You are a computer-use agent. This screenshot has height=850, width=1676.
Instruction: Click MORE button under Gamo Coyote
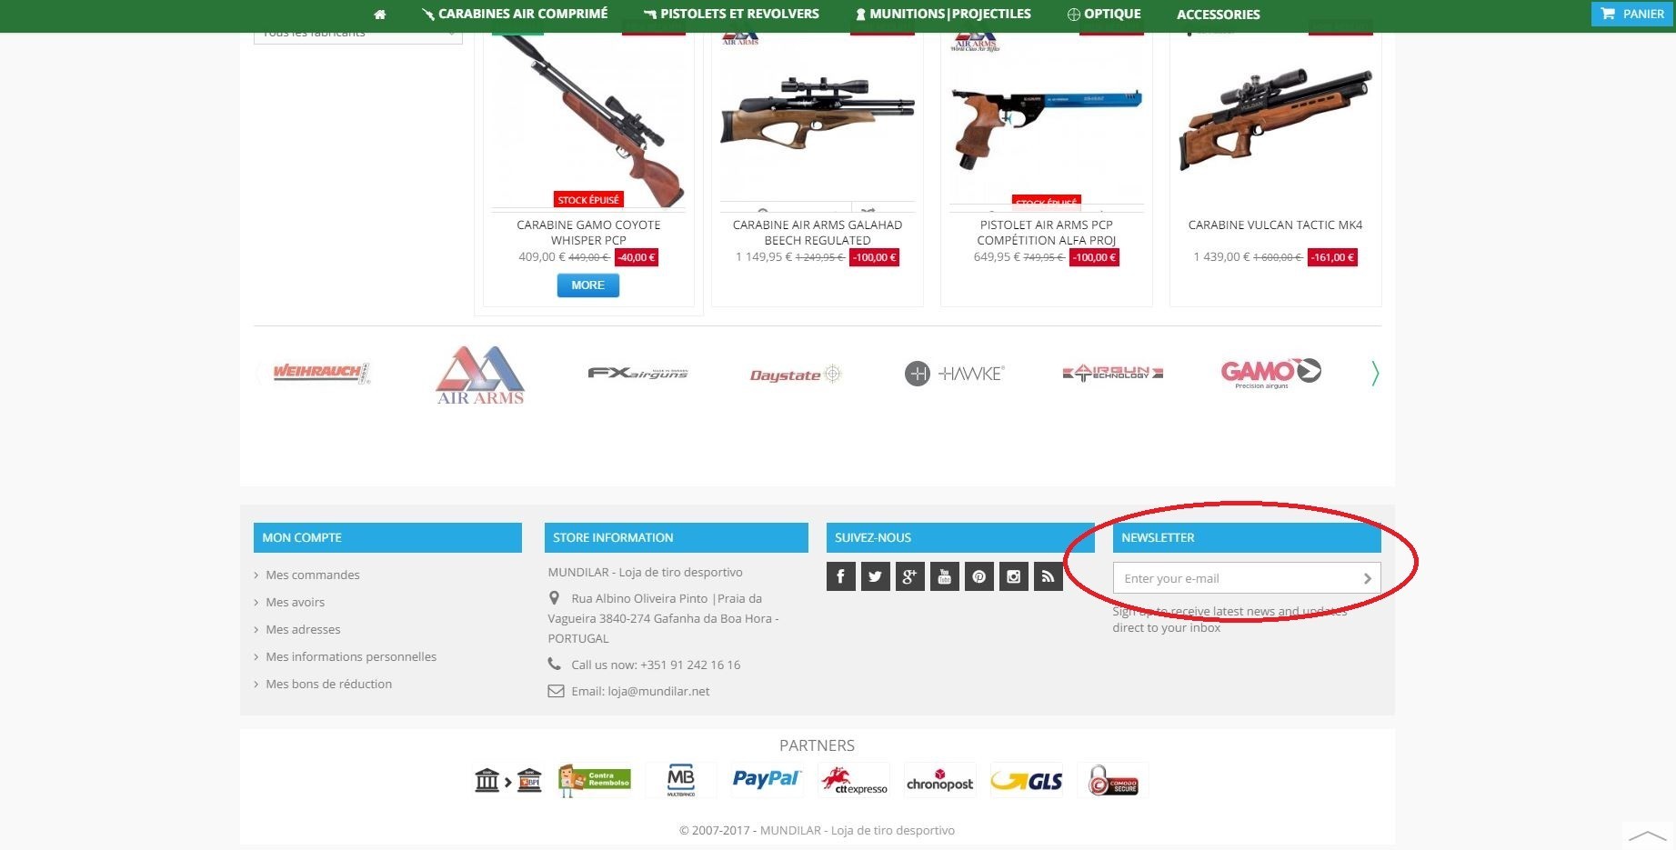[587, 285]
